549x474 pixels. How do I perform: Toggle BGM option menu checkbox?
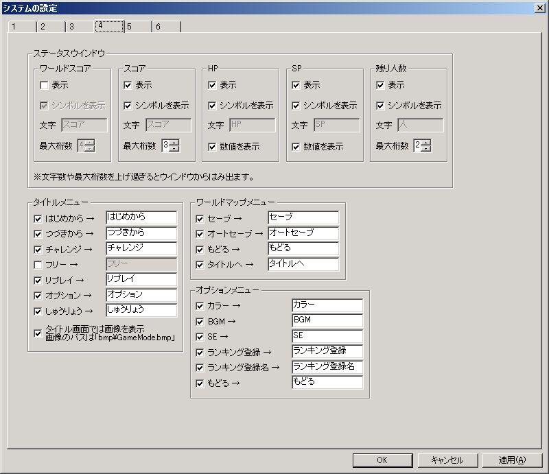pyautogui.click(x=200, y=322)
